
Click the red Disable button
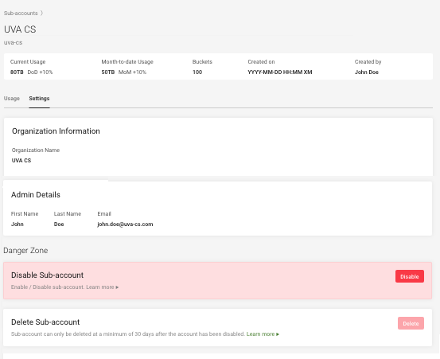(410, 276)
